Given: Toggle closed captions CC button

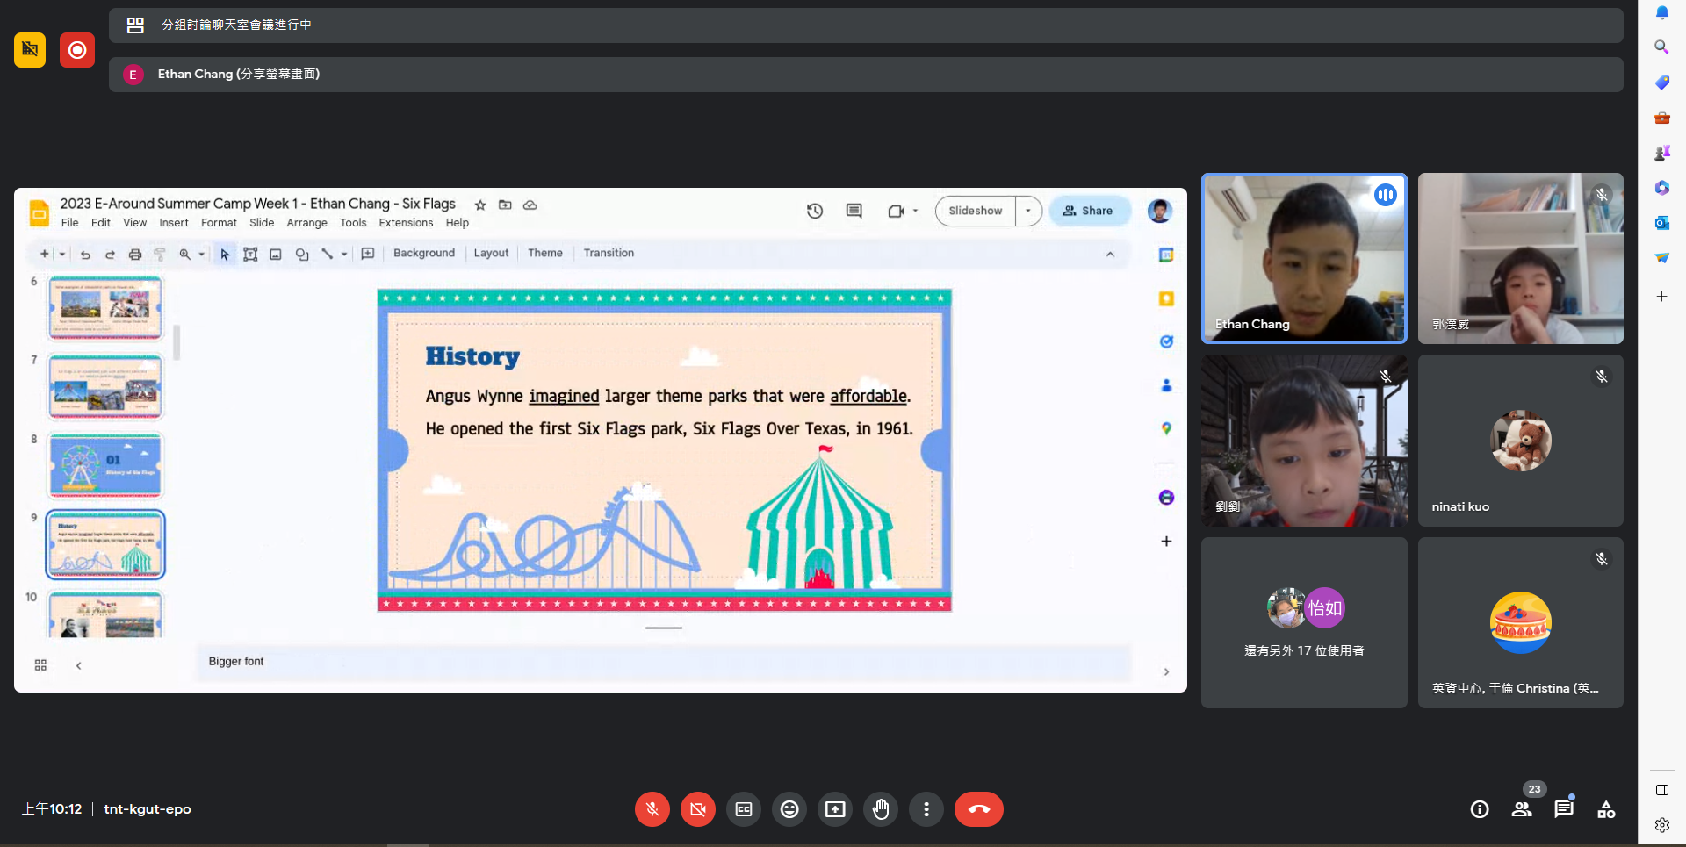Looking at the screenshot, I should 744,809.
